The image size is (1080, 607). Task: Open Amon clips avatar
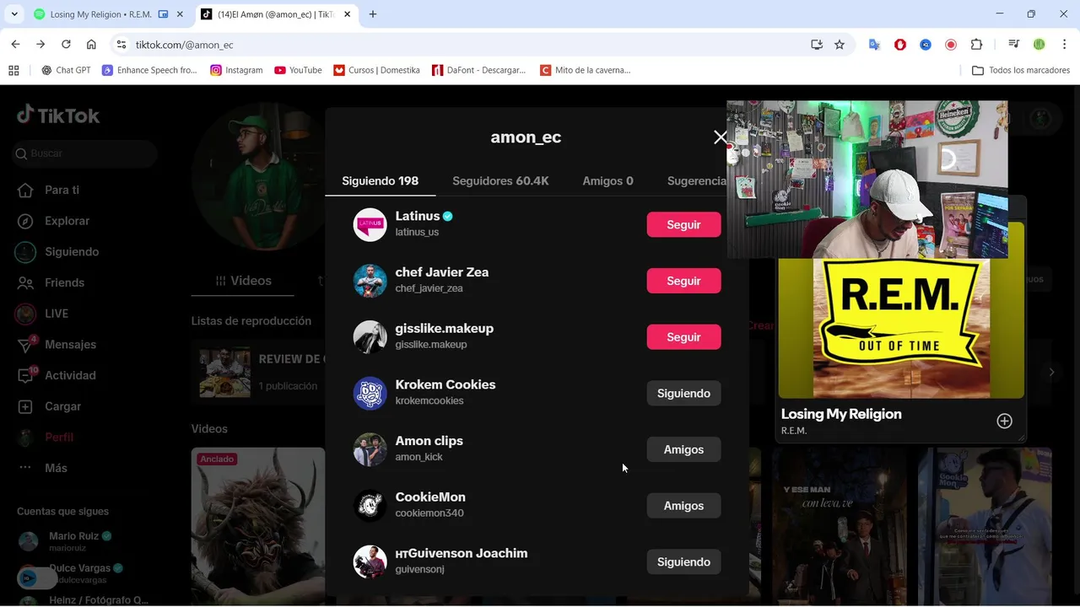click(x=370, y=449)
